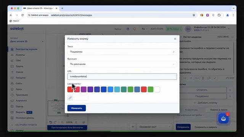Click the salebot logo
The image size is (244, 137).
click(x=17, y=29)
